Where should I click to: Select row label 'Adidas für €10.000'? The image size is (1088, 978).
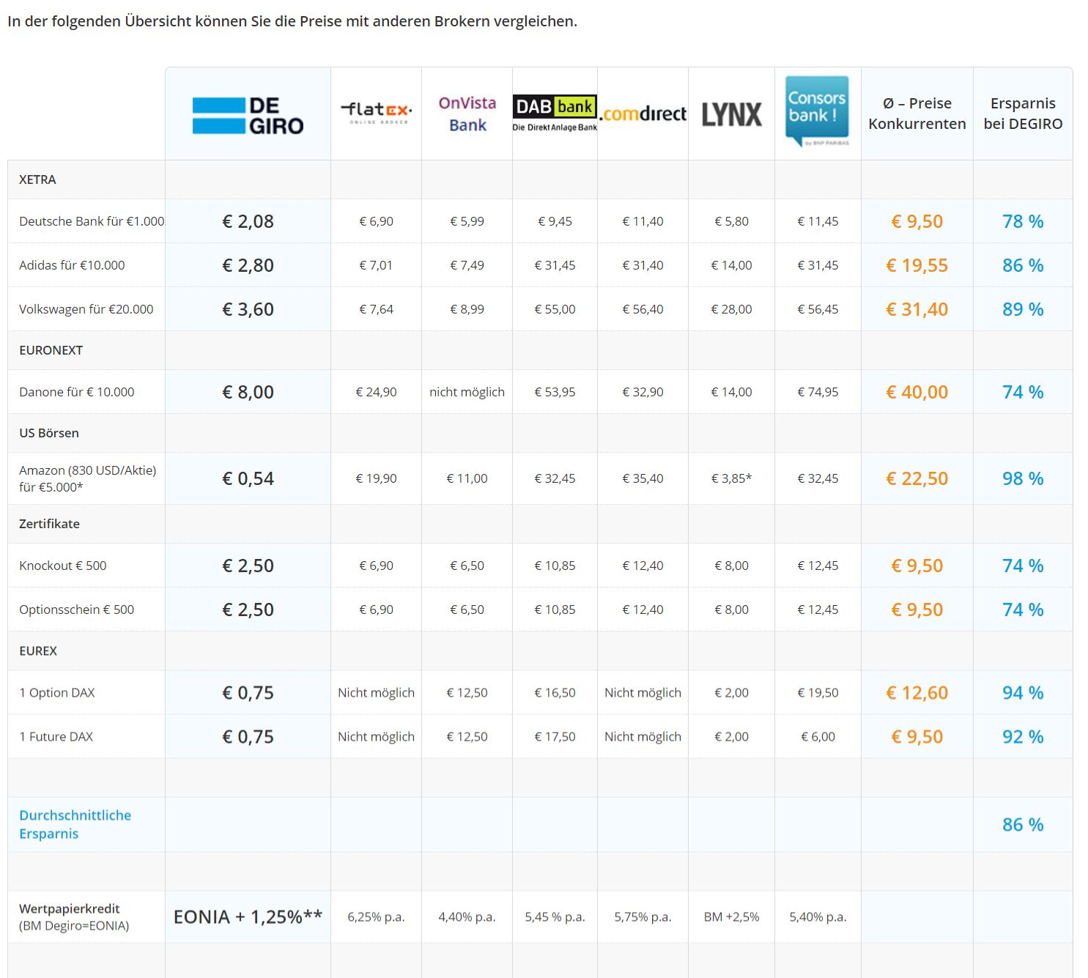[72, 265]
